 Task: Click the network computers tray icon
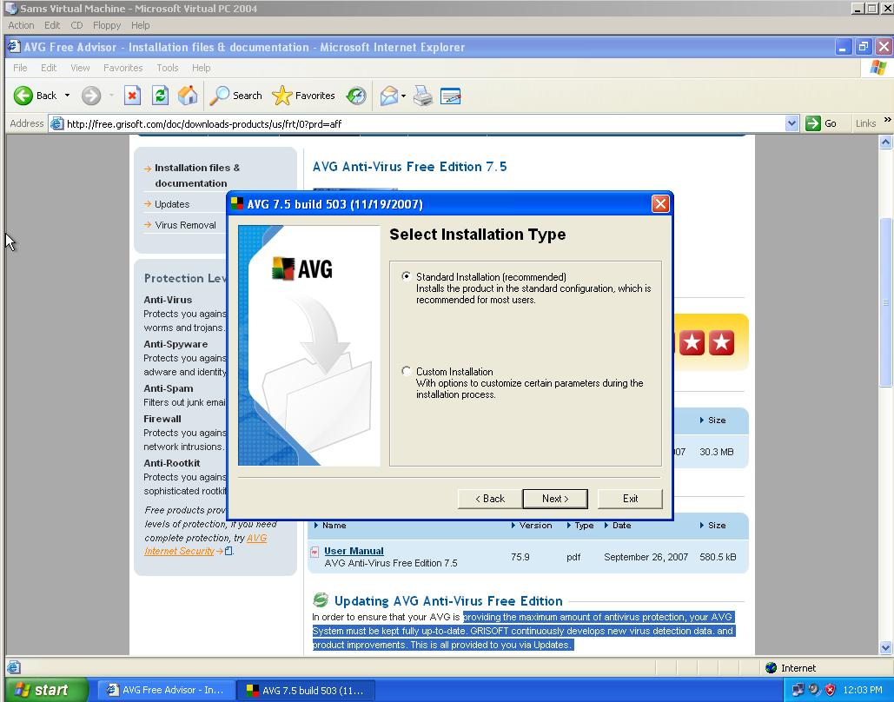[x=798, y=690]
